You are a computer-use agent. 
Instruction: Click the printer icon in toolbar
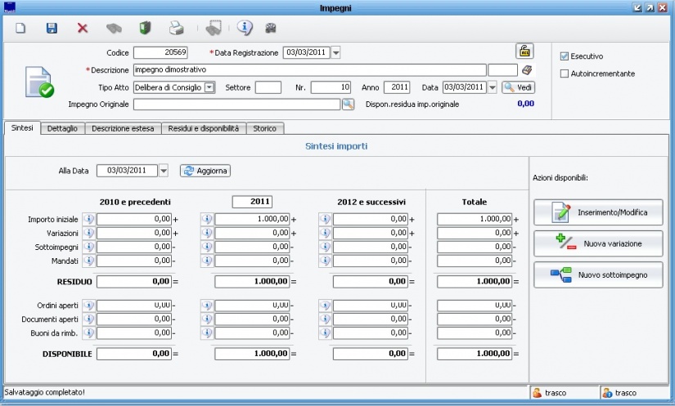[x=176, y=28]
